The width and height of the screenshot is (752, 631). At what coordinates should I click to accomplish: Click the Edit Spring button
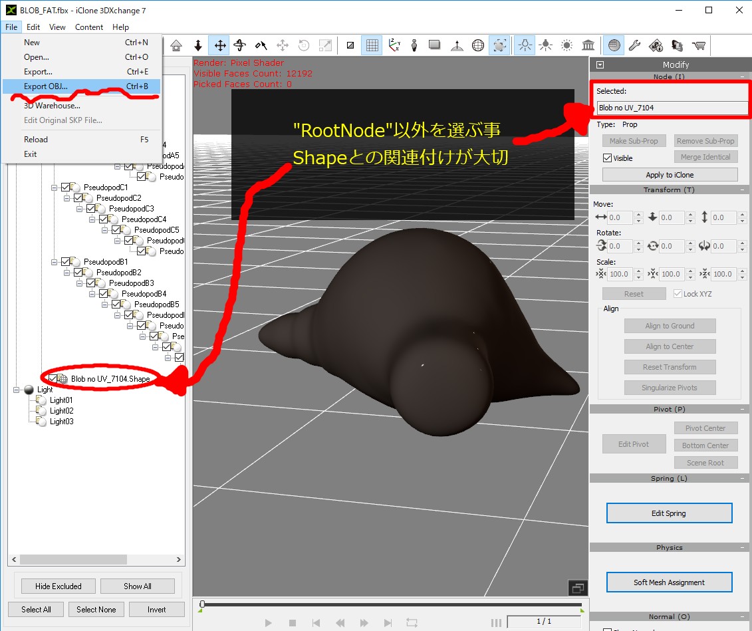669,513
